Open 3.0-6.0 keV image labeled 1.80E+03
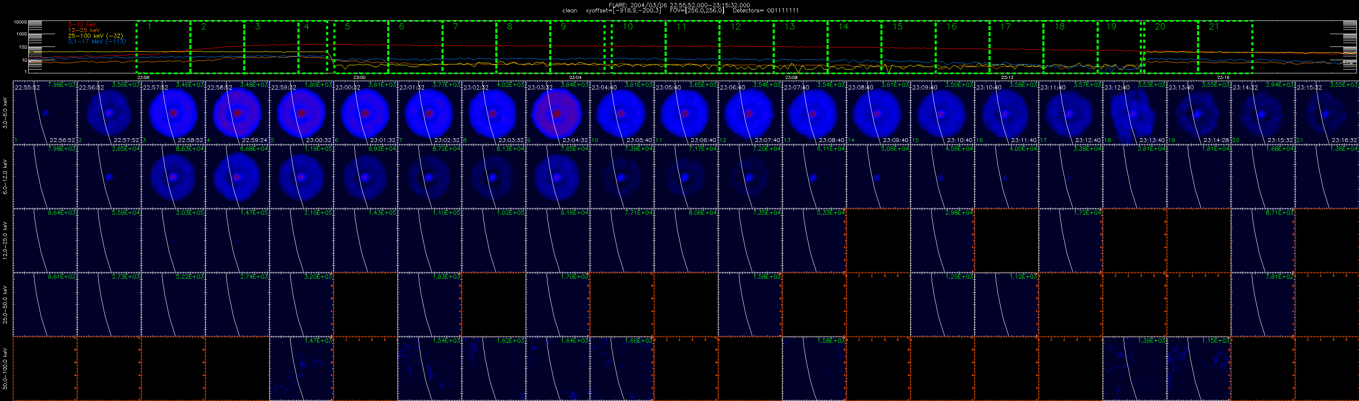This screenshot has width=1359, height=401. point(301,113)
